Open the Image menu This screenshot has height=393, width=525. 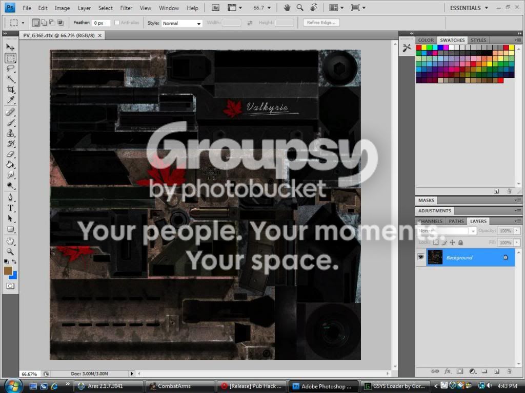click(62, 8)
